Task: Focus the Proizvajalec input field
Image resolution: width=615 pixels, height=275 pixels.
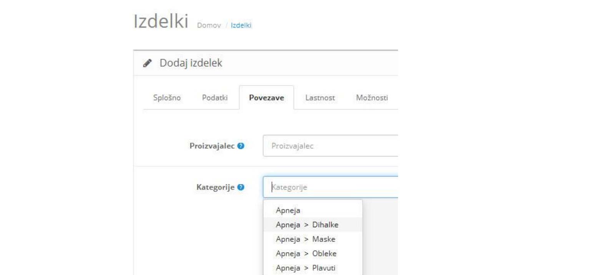Action: coord(331,146)
